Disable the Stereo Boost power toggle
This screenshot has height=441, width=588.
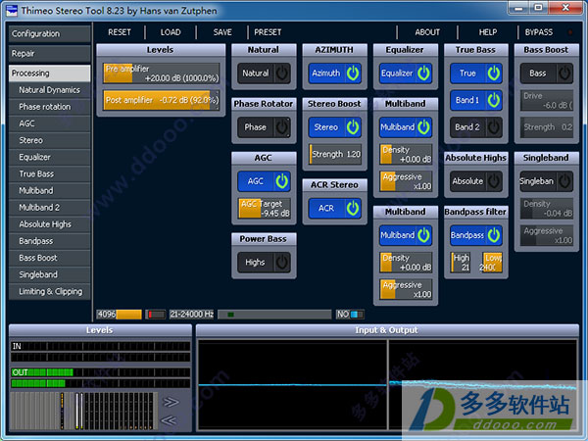point(334,127)
